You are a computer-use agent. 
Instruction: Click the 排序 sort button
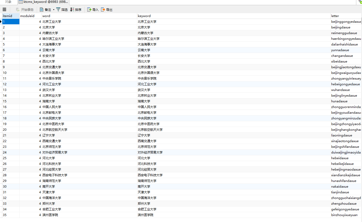76,10
